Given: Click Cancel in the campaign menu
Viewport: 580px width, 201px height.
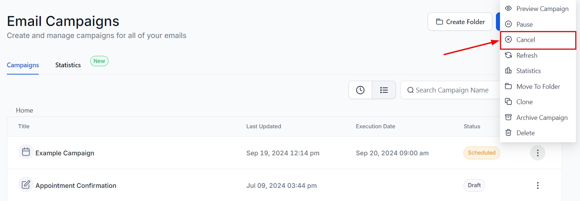Looking at the screenshot, I should coord(526,40).
